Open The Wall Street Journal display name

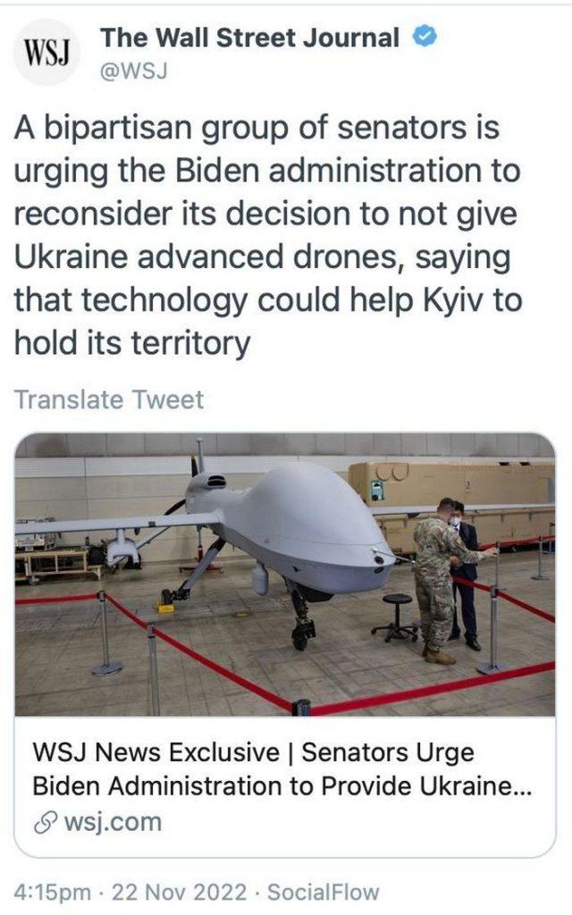point(250,38)
